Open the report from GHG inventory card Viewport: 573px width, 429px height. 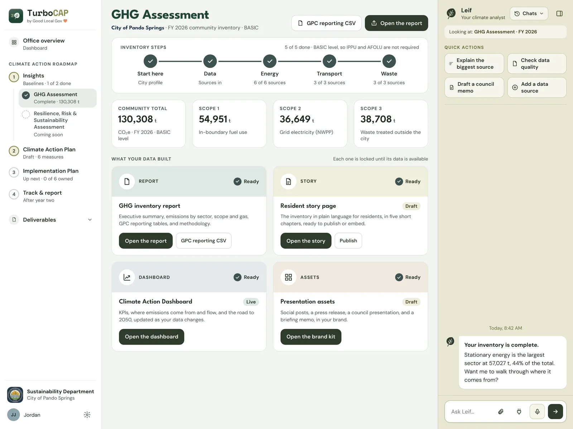pyautogui.click(x=146, y=241)
